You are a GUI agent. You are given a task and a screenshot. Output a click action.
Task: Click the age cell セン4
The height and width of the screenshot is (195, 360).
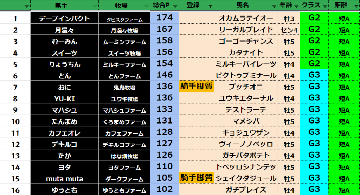pos(289,30)
